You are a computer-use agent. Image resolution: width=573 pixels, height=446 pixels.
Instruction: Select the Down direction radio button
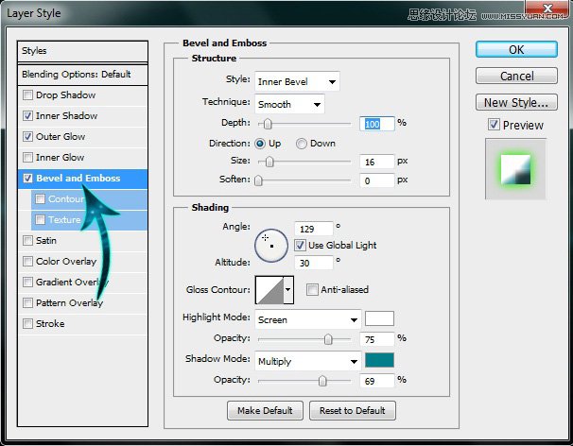coord(302,144)
